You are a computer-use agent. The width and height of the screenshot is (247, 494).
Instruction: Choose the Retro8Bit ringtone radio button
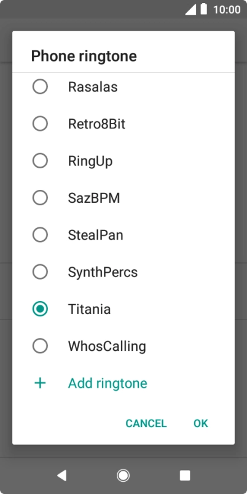(x=40, y=124)
